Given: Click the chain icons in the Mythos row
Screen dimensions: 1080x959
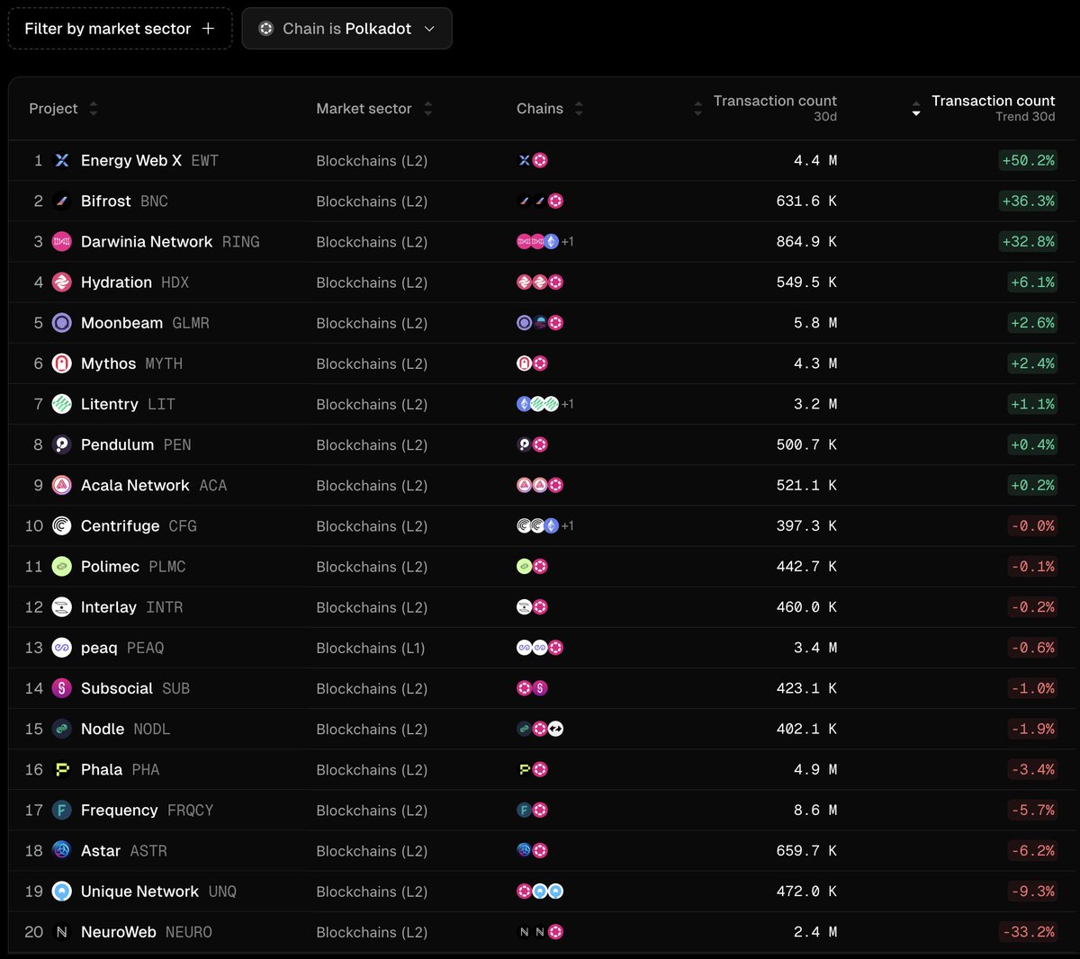Looking at the screenshot, I should [x=532, y=363].
